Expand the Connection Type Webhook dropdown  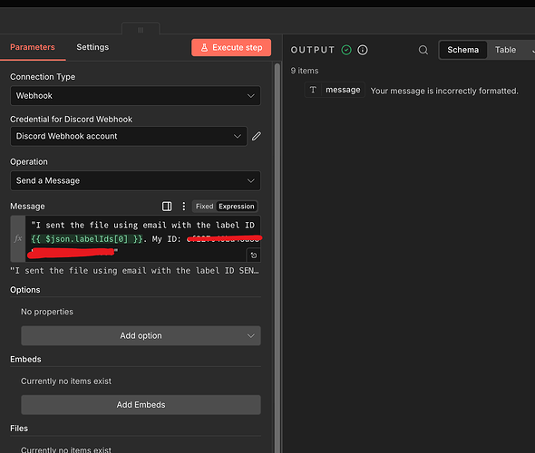[x=135, y=96]
